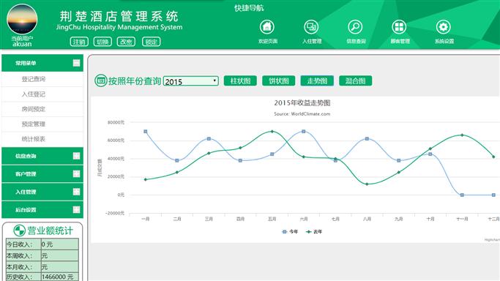Click the 营业额统计 pie icon
The image size is (500, 281).
click(19, 231)
